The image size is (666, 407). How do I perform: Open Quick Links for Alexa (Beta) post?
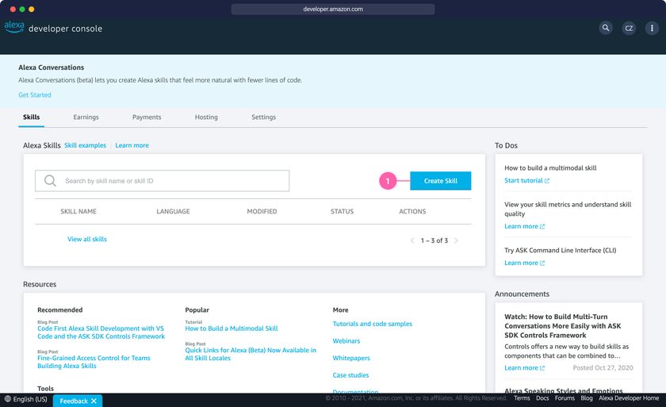251,354
